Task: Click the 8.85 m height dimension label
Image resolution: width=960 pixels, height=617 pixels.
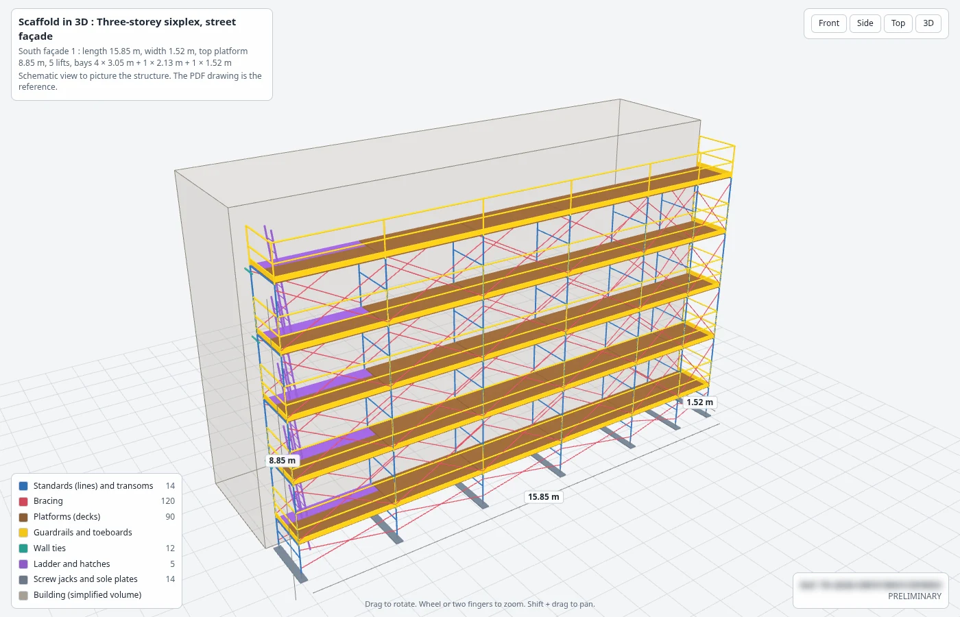Action: pos(283,461)
